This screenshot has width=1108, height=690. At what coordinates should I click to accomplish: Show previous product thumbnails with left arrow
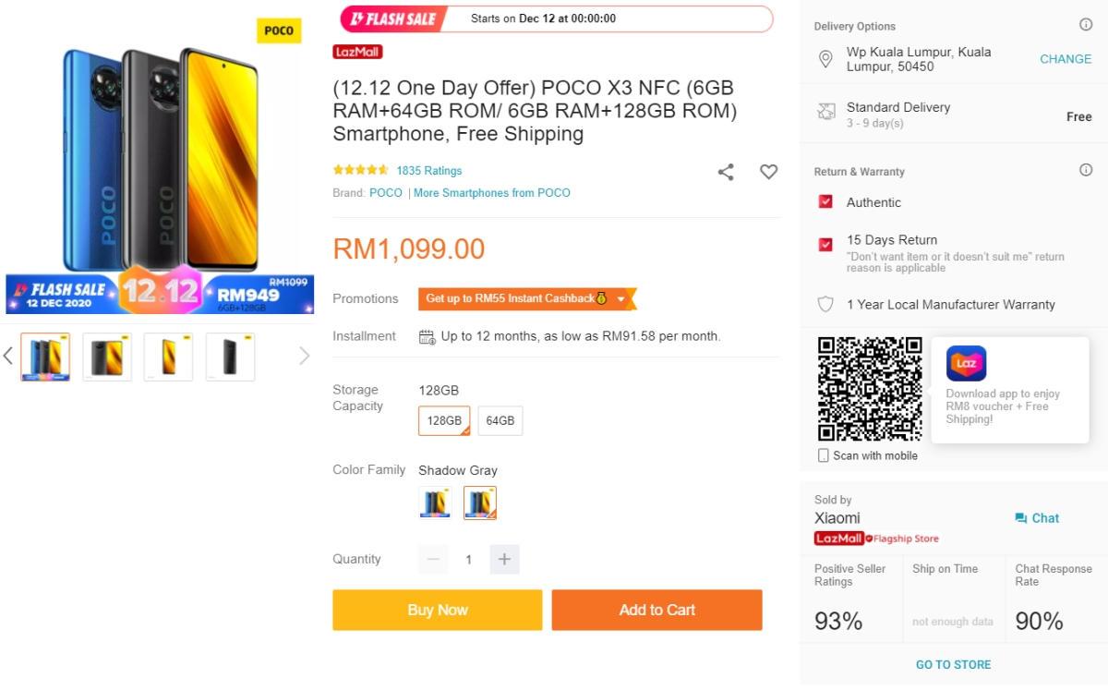pos(8,357)
